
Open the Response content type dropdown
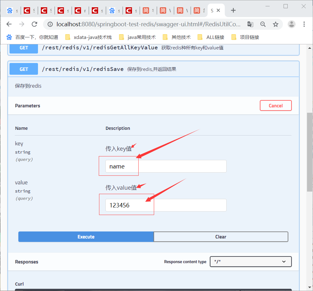click(x=251, y=262)
